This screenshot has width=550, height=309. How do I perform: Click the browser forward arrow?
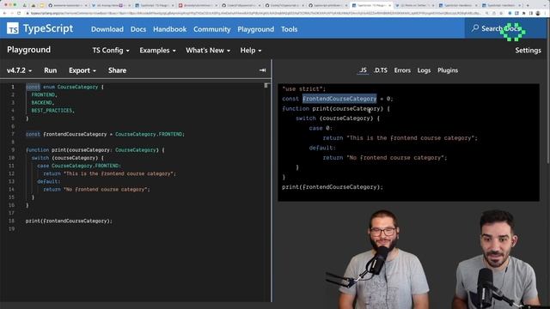click(x=11, y=13)
